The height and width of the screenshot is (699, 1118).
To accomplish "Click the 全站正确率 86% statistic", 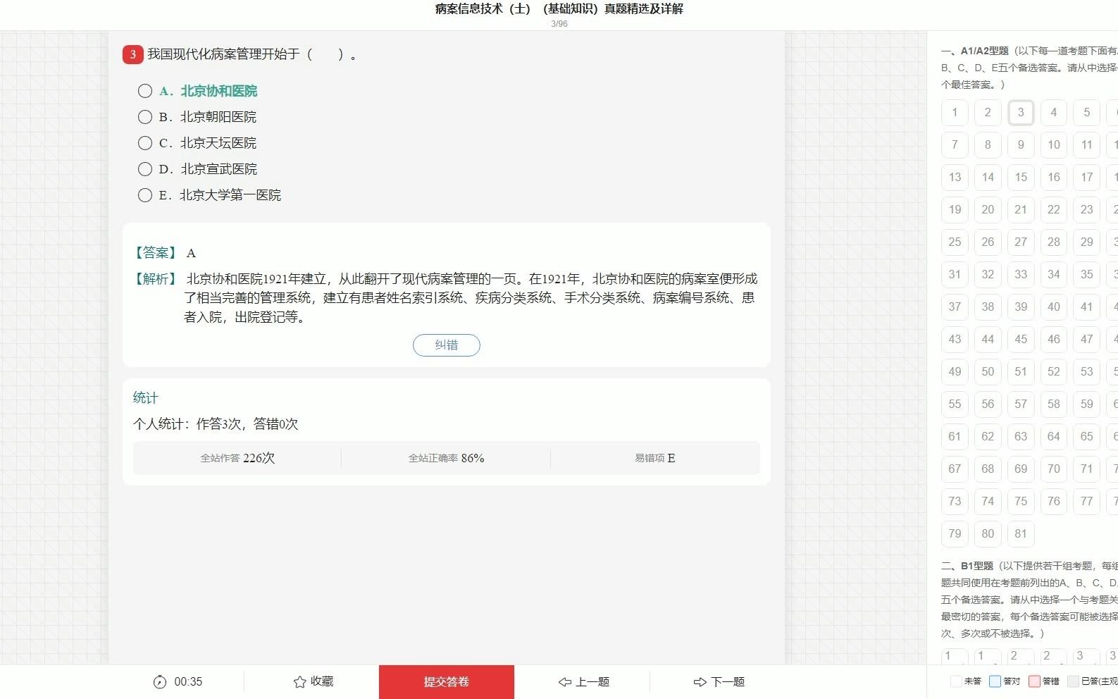I will coord(447,458).
